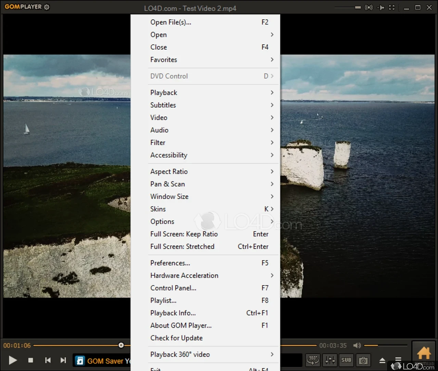Click the SUB subtitle button

(346, 360)
